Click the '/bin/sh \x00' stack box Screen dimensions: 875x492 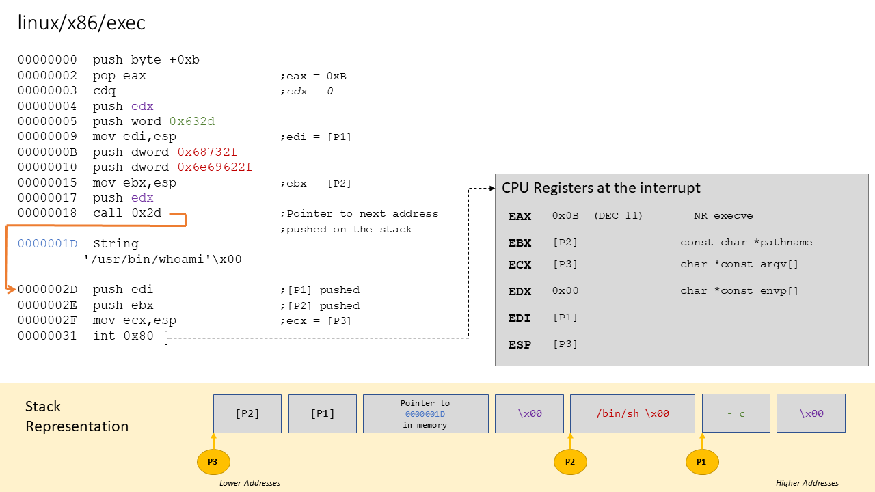[632, 413]
